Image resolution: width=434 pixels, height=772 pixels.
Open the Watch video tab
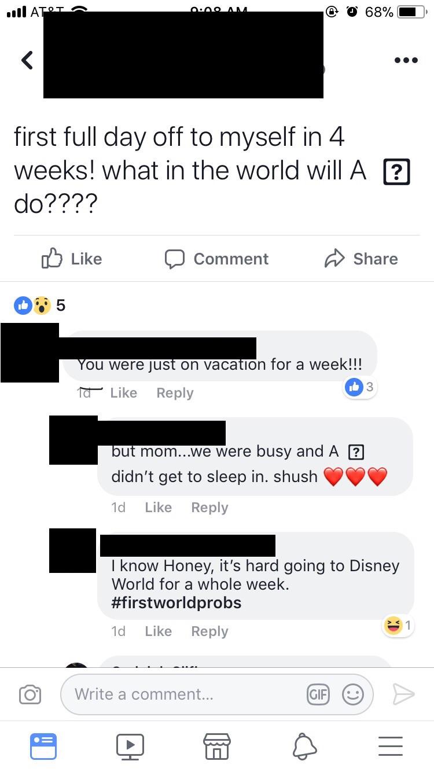[x=130, y=746]
